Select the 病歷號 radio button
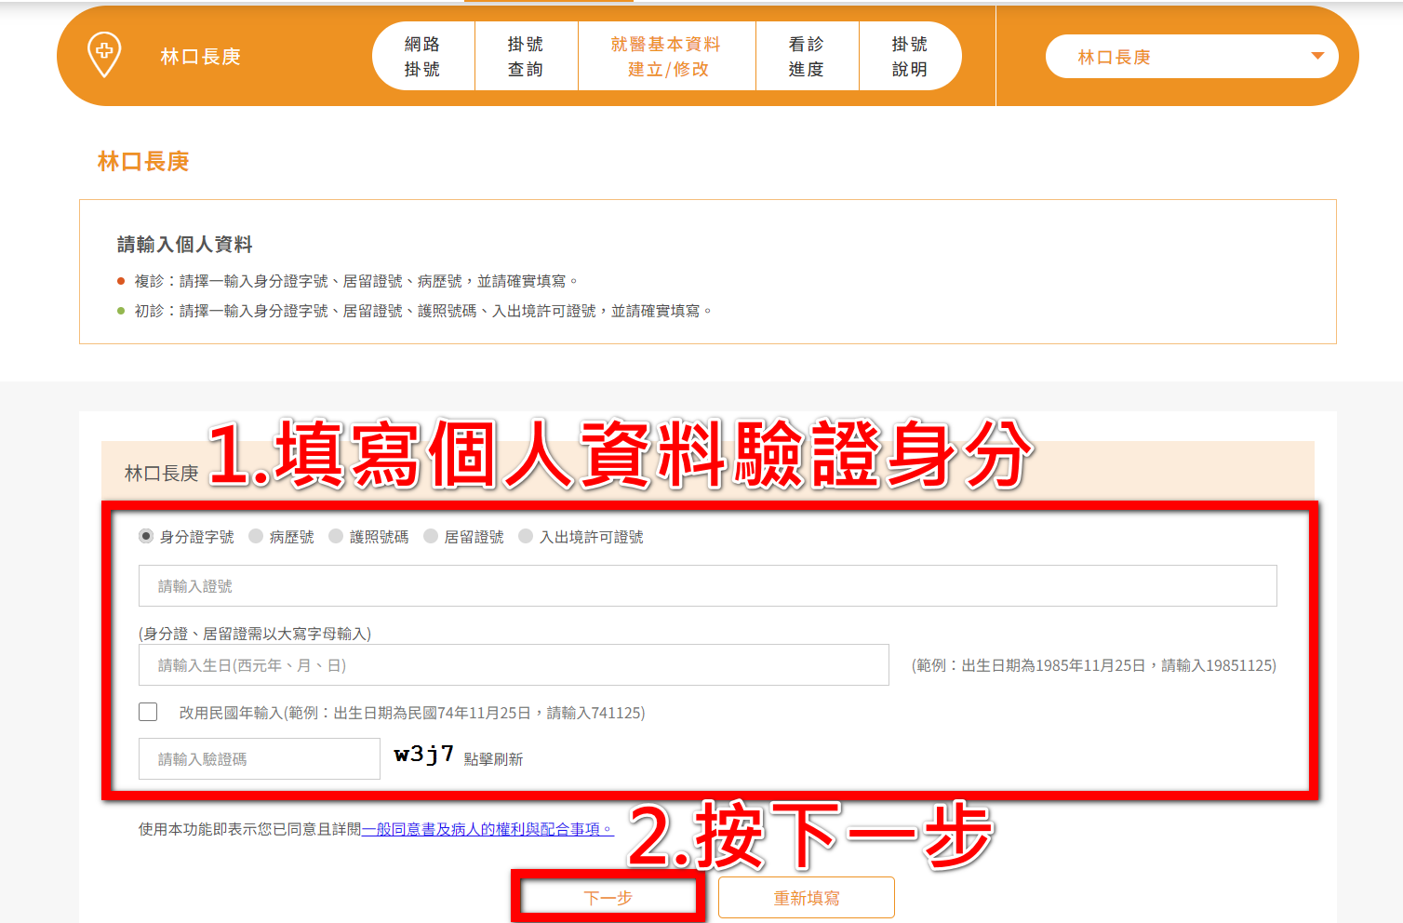Screen dimensions: 1403x923 256,536
